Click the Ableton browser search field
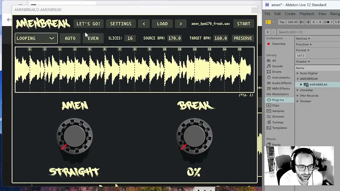The width and height of the screenshot is (340, 191). pyautogui.click(x=308, y=32)
